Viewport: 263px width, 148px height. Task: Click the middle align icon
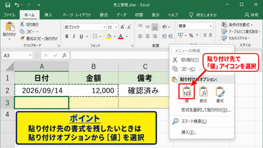tap(148, 27)
